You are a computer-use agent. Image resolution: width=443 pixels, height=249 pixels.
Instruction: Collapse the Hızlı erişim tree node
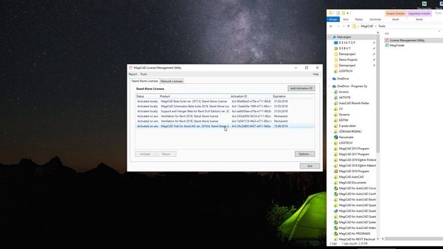tap(329, 37)
